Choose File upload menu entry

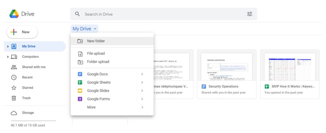(x=96, y=53)
